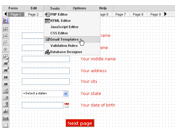
Task: Expand the Select a state dropdown
Action: click(66, 94)
